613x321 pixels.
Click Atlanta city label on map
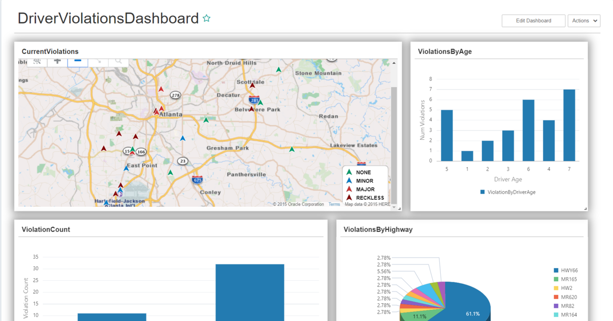tap(171, 115)
